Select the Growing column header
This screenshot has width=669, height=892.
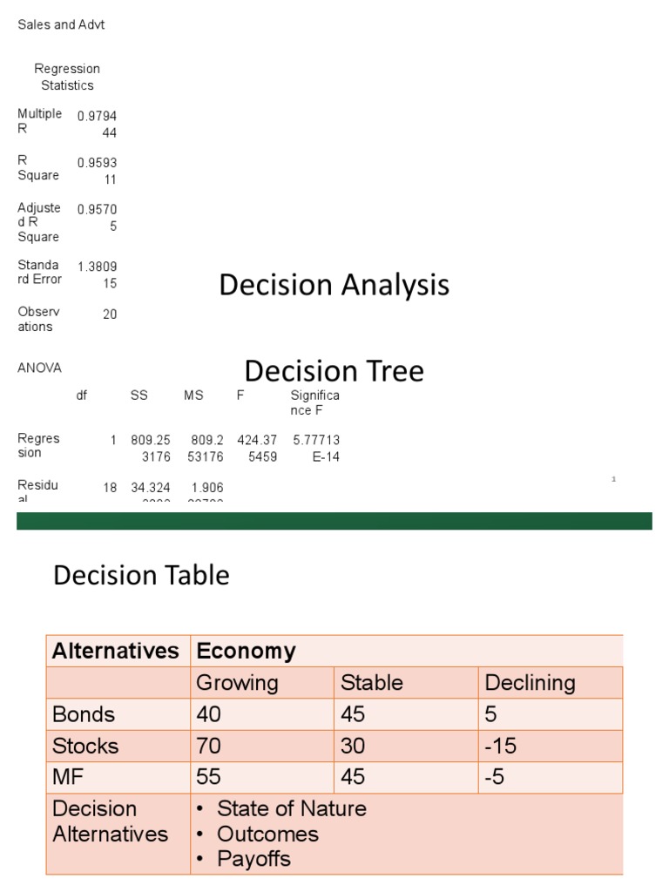[237, 682]
